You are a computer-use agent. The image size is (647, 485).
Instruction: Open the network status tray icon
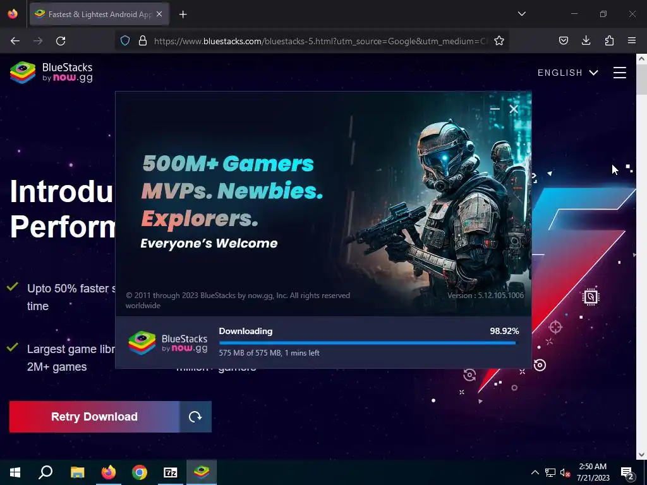point(550,472)
